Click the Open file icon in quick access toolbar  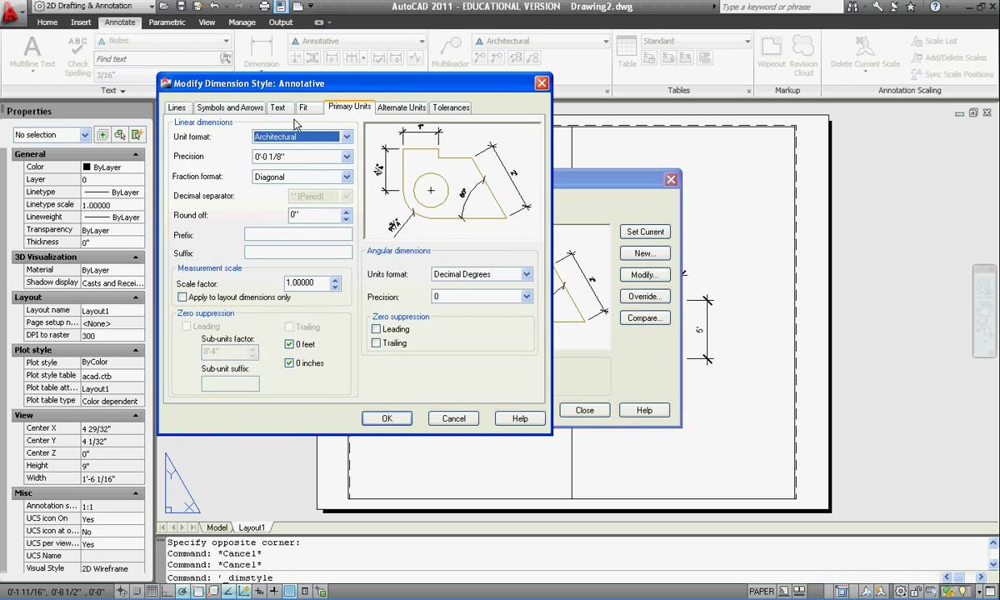click(x=164, y=6)
